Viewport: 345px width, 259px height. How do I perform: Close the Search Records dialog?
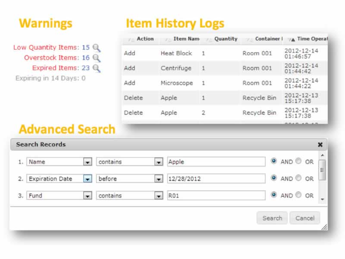tap(320, 145)
